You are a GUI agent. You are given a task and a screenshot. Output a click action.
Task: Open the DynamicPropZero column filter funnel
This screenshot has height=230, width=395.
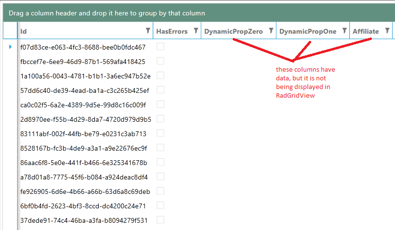click(271, 31)
